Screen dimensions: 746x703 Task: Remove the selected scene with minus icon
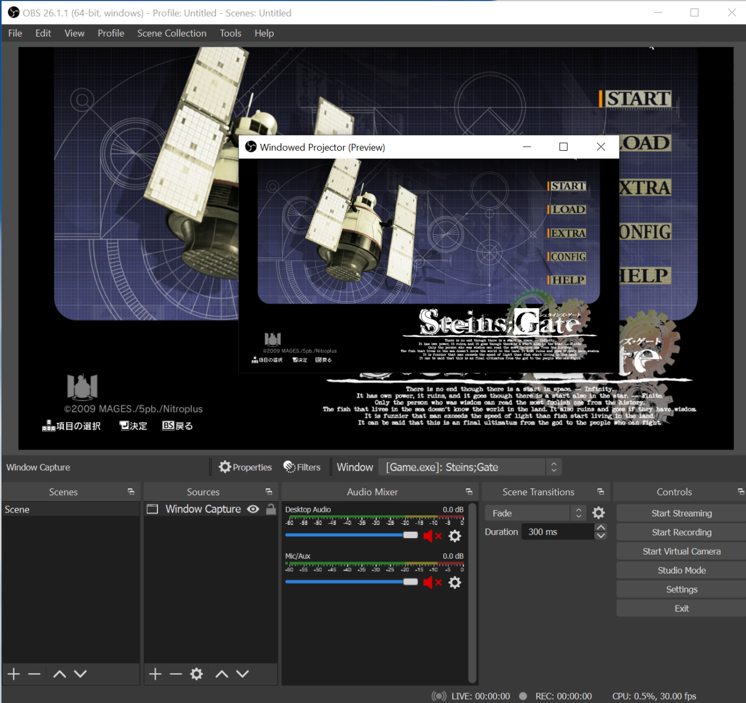pos(34,674)
